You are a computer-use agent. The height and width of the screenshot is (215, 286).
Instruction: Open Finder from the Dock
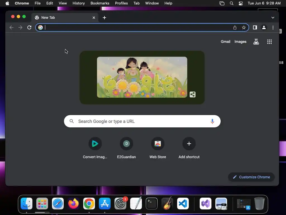[x=27, y=204]
